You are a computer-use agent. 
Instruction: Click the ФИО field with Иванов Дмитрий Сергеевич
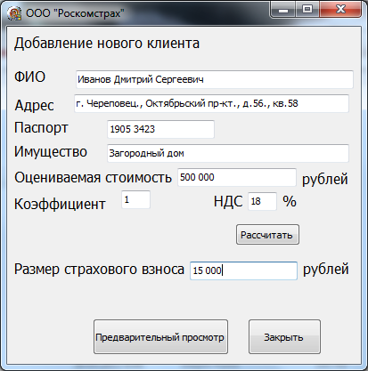(215, 79)
